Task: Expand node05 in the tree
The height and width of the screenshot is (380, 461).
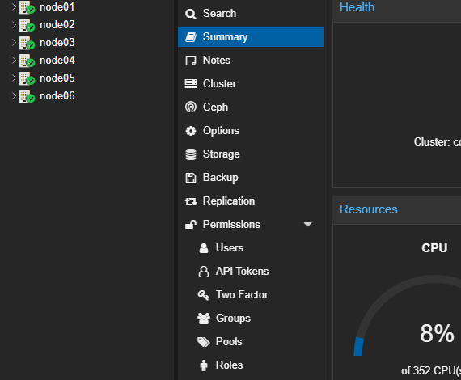Action: (14, 78)
